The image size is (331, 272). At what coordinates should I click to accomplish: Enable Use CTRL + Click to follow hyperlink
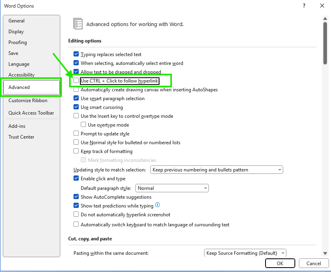pos(76,81)
